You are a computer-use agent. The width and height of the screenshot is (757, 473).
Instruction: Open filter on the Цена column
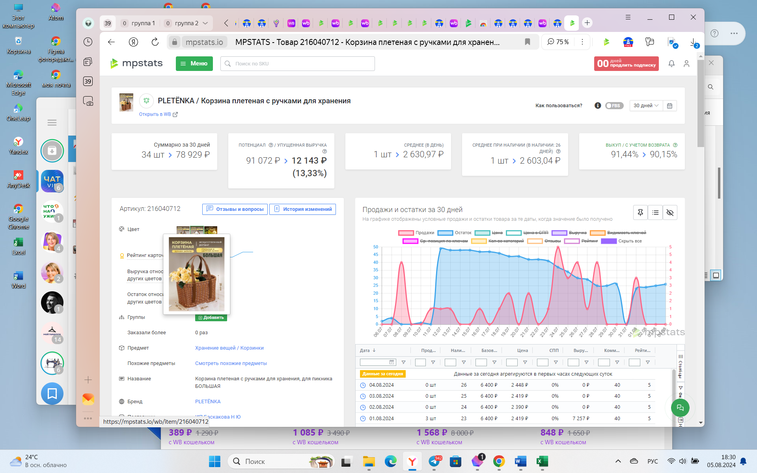[525, 362]
